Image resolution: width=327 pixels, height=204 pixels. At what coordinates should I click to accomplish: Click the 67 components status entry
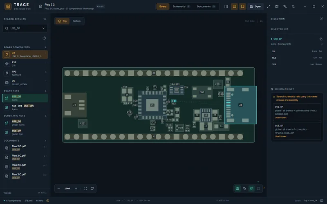[13, 201]
